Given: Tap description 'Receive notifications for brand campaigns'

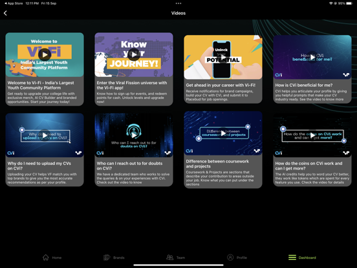Looking at the screenshot, I should [219, 95].
